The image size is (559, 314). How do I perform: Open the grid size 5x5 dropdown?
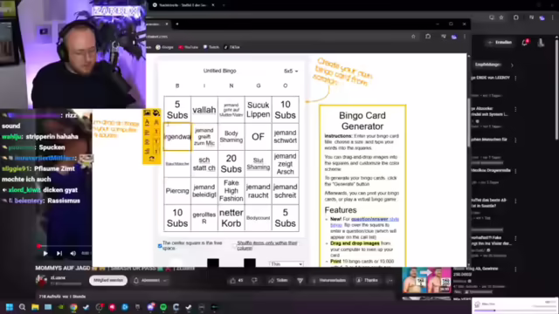pos(291,72)
